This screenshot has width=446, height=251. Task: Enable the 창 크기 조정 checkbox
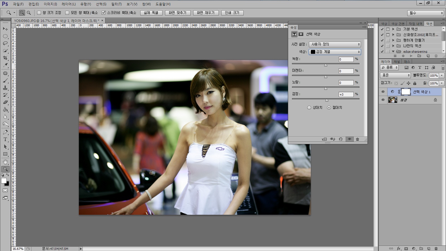pyautogui.click(x=39, y=13)
